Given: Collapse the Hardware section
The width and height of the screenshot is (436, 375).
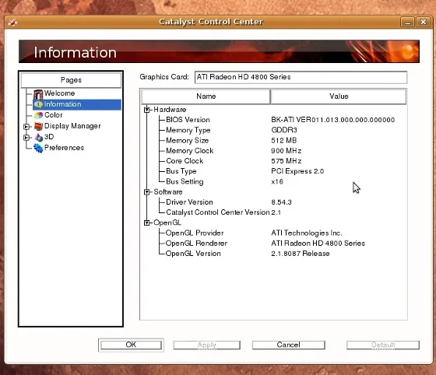Looking at the screenshot, I should (147, 110).
